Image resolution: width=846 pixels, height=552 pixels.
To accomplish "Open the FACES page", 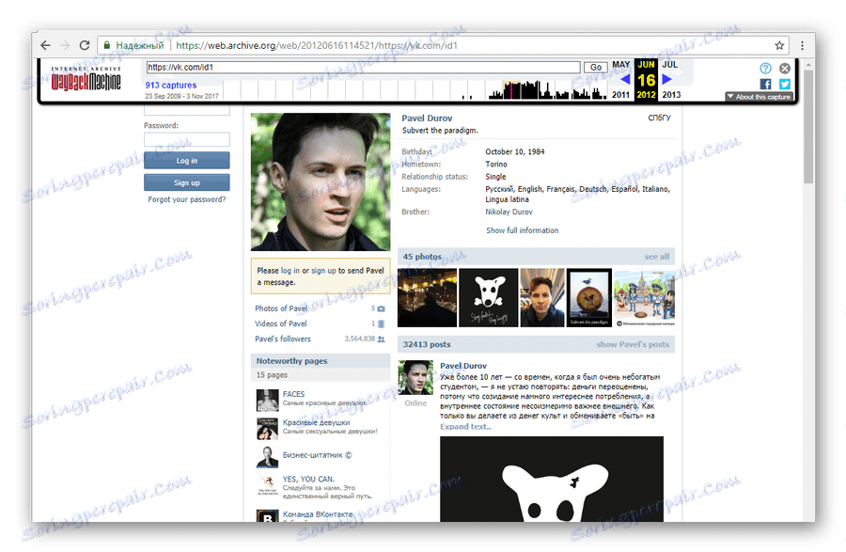I will pos(293,394).
